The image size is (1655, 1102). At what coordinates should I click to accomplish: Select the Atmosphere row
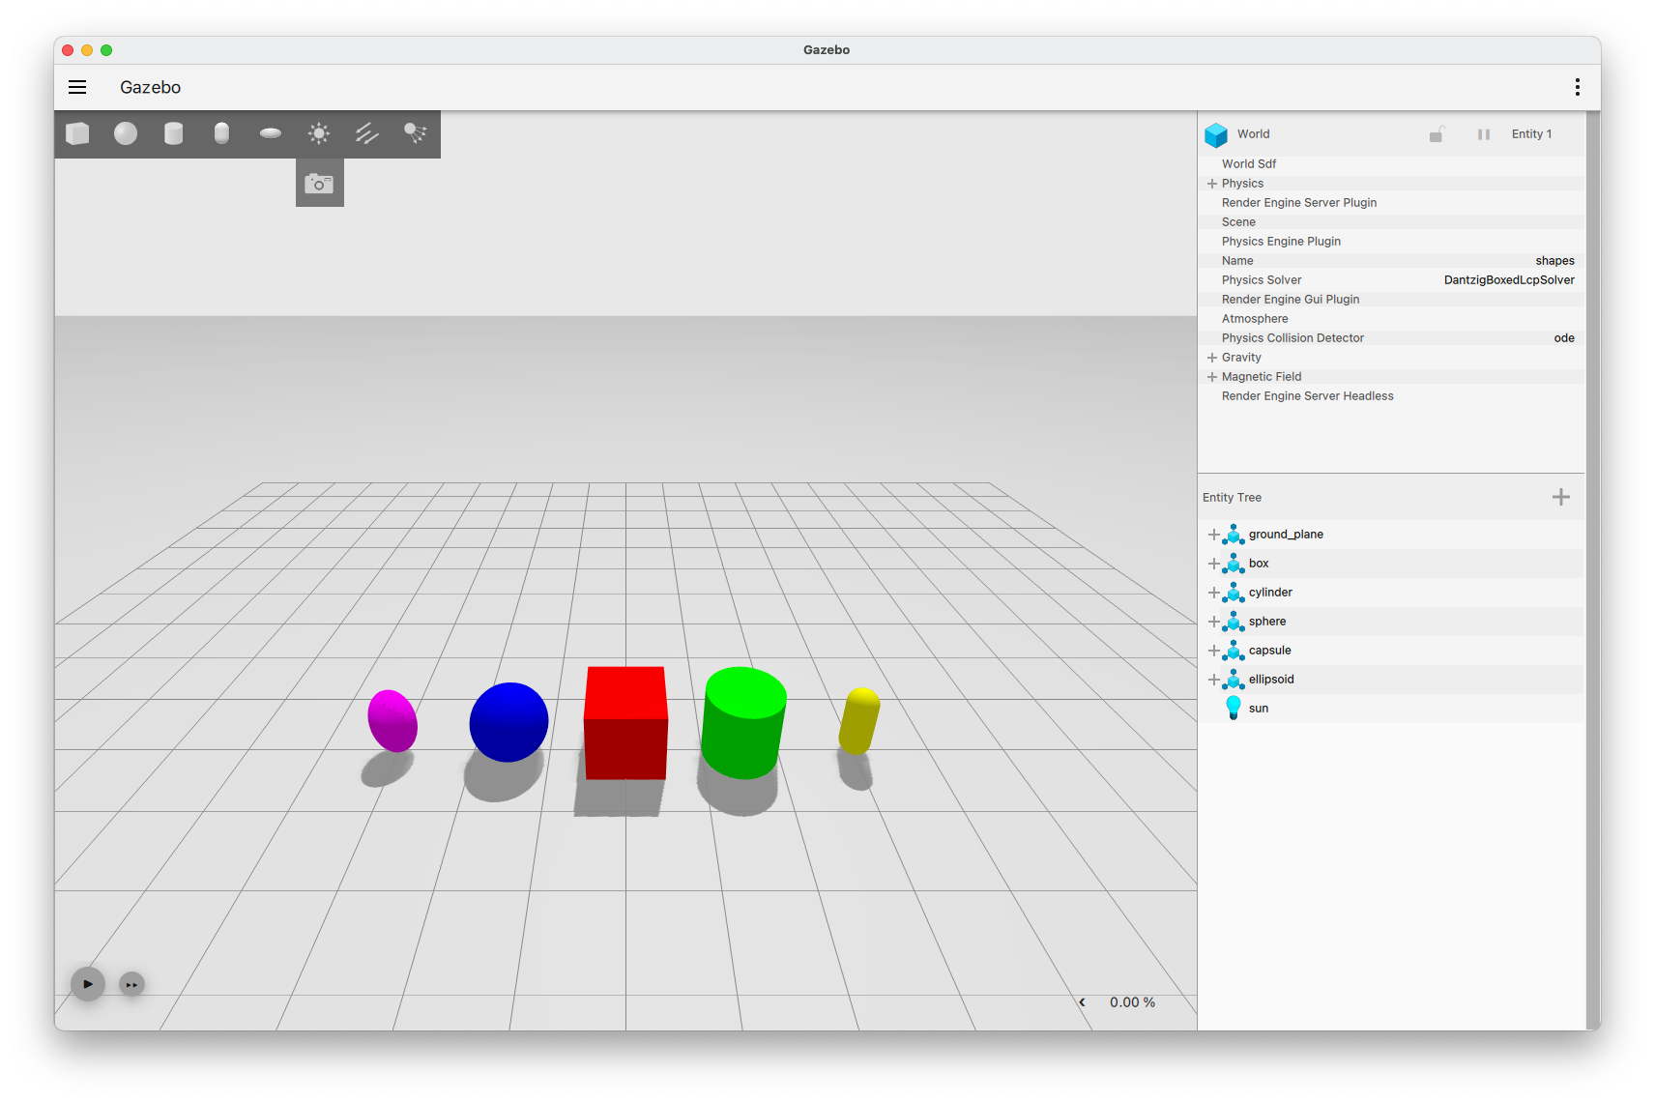click(x=1391, y=319)
